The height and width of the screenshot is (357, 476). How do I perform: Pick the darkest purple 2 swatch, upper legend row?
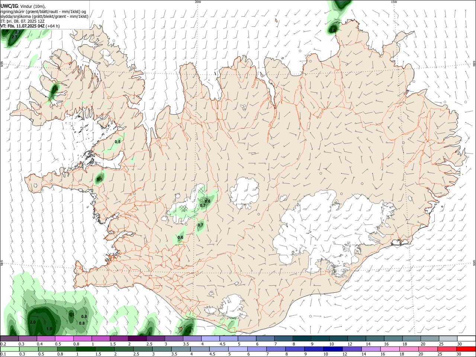pos(137,339)
